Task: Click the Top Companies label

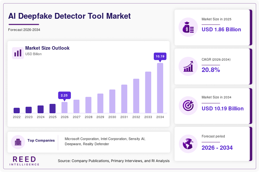Action: 41,140
